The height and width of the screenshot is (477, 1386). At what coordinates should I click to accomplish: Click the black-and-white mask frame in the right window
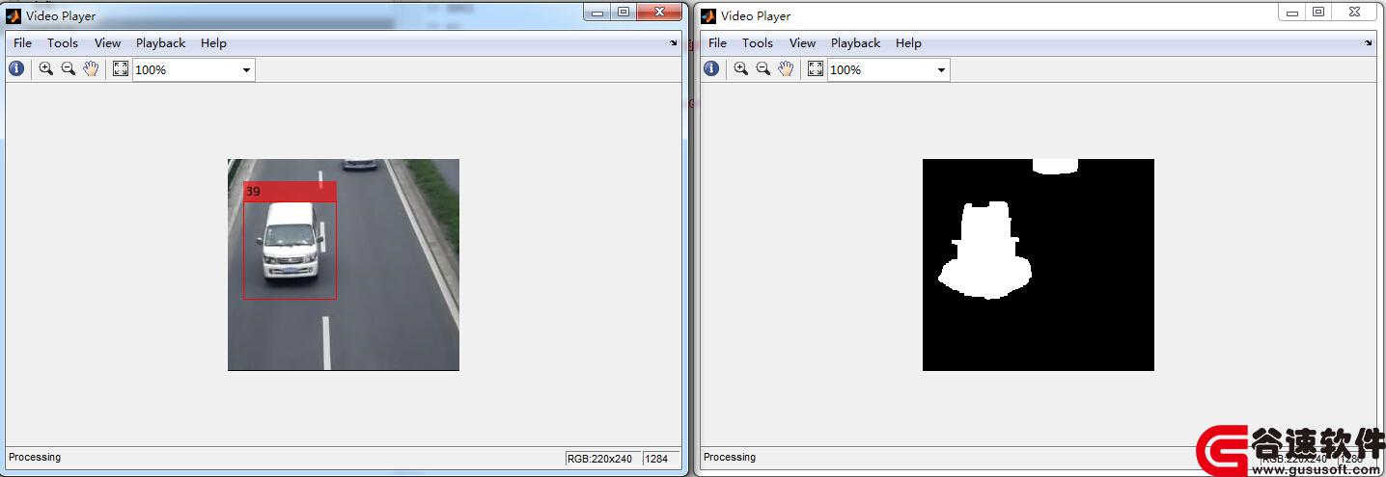1039,265
